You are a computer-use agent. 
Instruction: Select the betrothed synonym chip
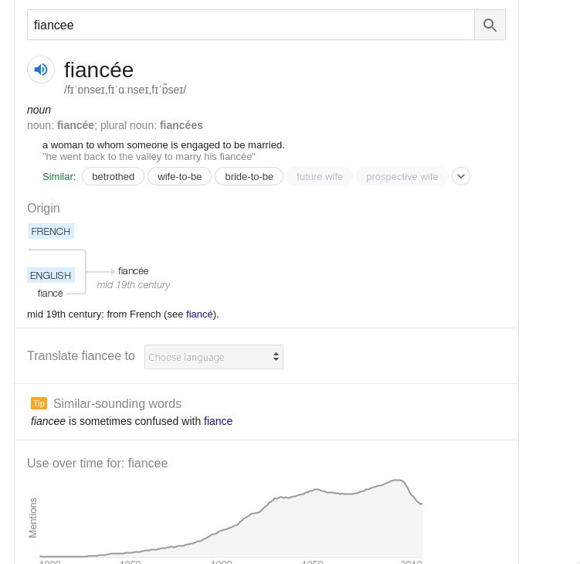[113, 176]
